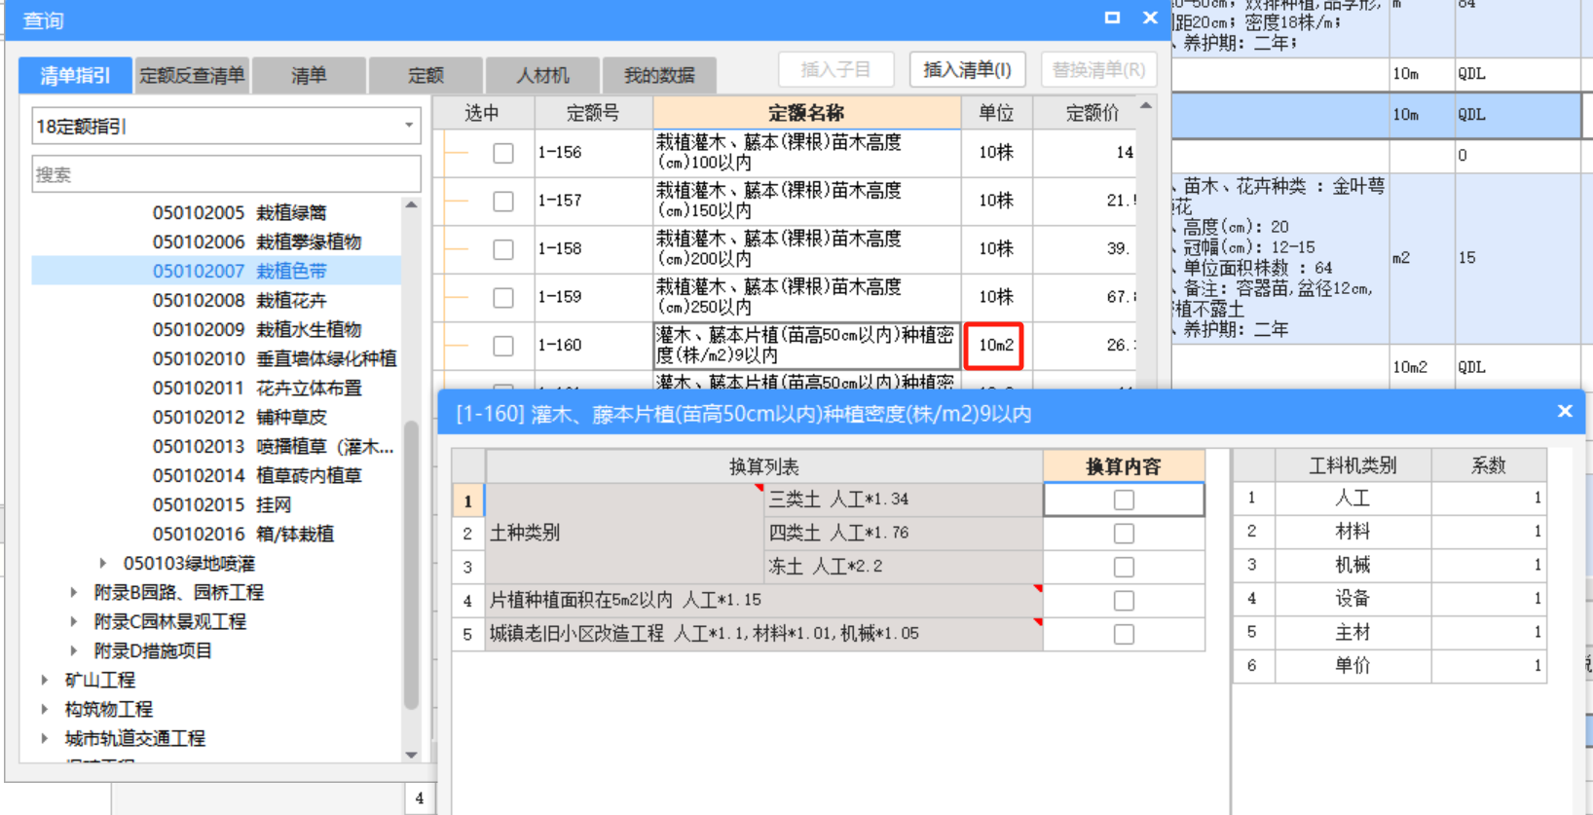
Task: Check 城镇老旧小区改造工程 conversion option
Action: 1124,634
